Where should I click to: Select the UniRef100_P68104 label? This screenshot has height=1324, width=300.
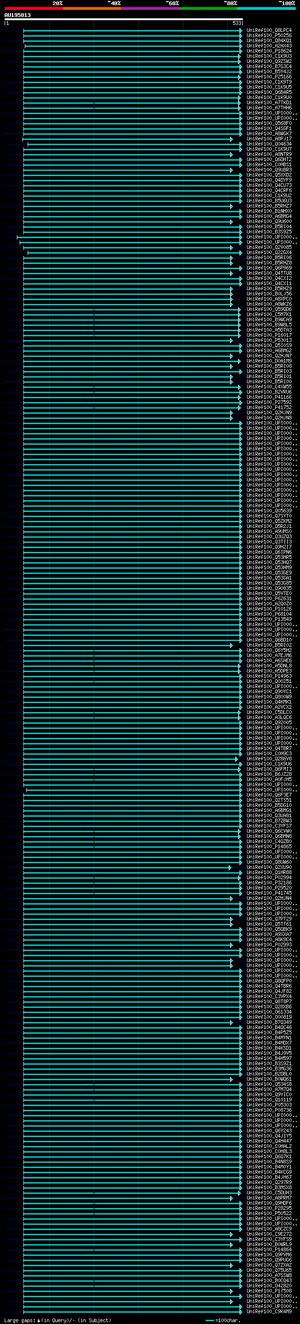coord(269,614)
